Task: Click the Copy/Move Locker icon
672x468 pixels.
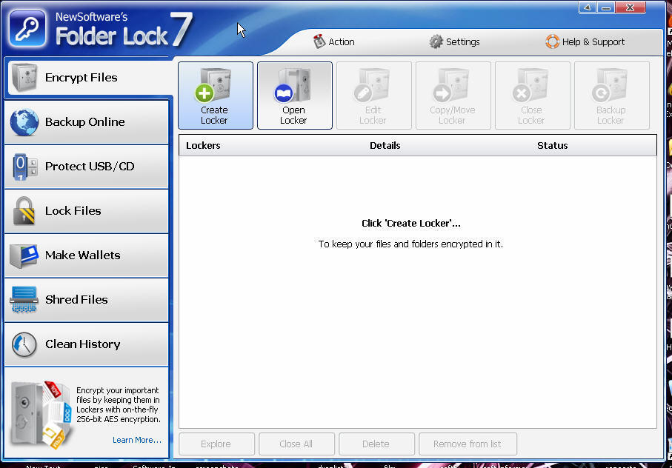Action: (453, 95)
